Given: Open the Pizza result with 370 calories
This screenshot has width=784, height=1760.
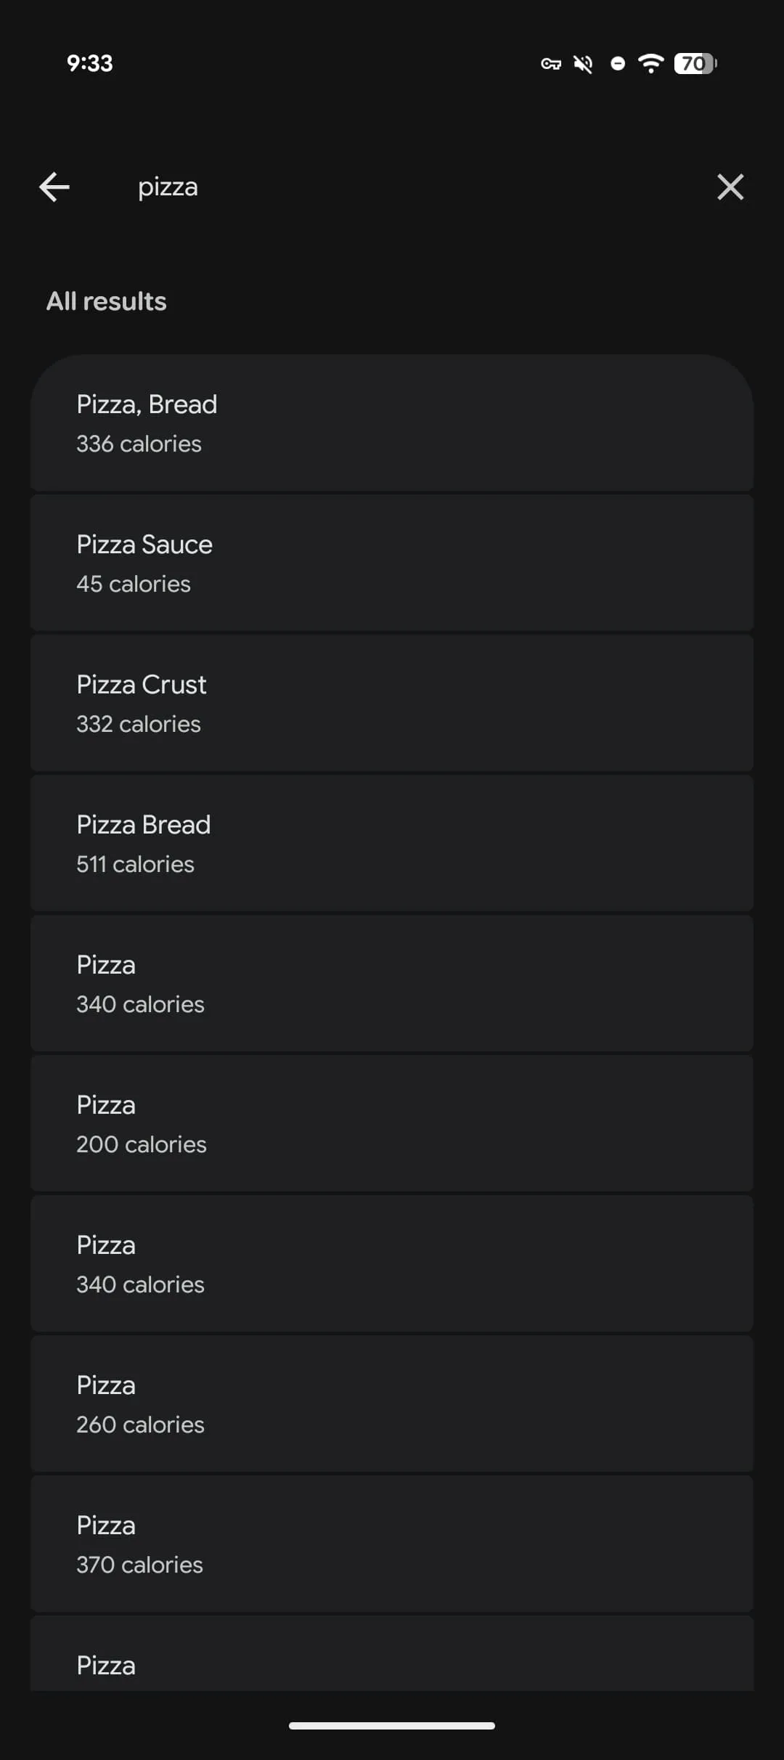Looking at the screenshot, I should point(392,1544).
